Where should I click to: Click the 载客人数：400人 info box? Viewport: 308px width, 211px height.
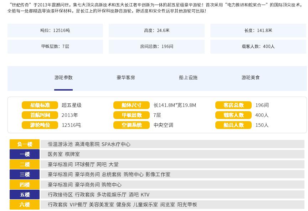[x=258, y=47]
